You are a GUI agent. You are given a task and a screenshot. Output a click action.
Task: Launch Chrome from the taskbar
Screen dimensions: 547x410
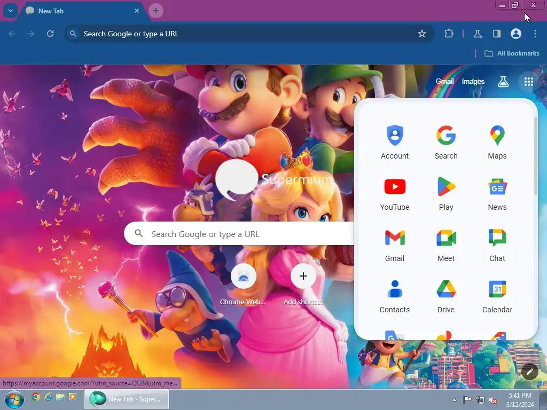36,397
